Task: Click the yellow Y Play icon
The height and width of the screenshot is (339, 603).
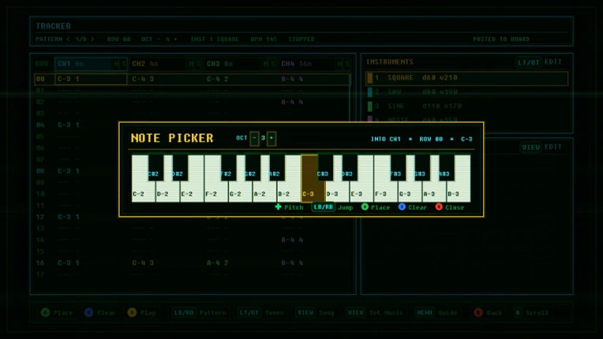Action: (x=132, y=312)
